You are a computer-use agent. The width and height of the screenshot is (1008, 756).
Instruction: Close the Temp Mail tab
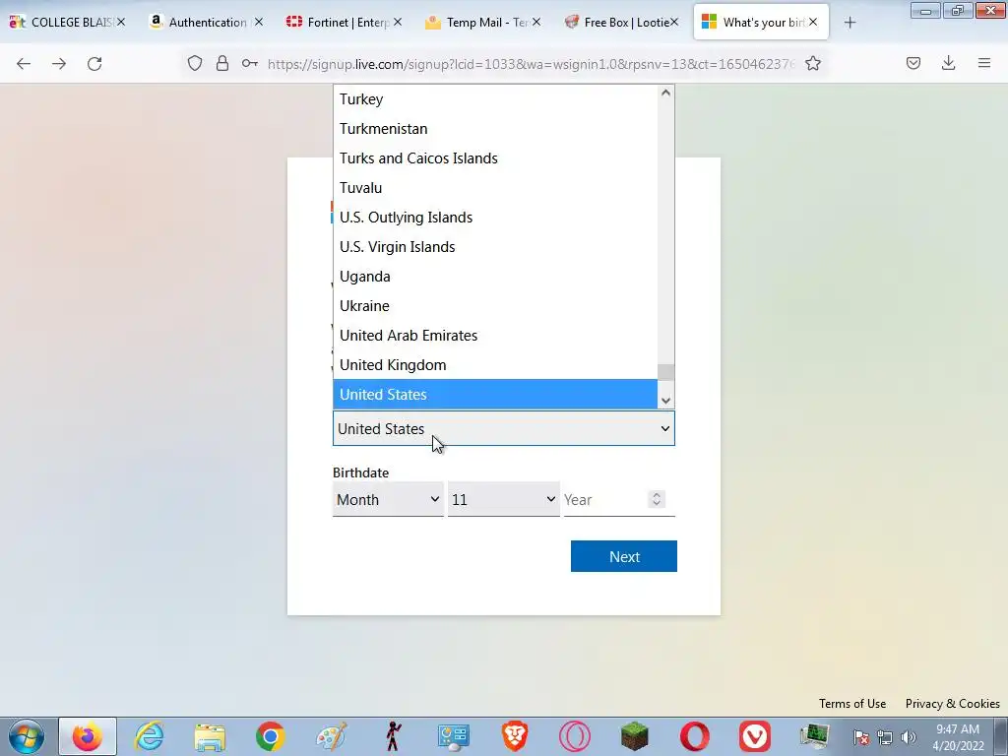[x=536, y=22]
